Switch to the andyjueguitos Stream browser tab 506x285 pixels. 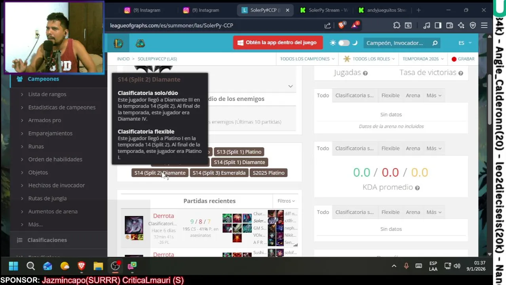tap(383, 10)
